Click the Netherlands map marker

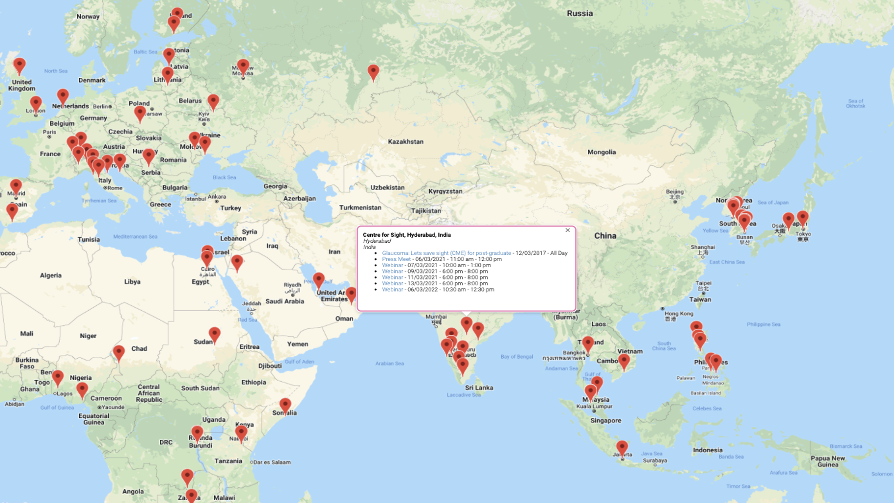(63, 96)
